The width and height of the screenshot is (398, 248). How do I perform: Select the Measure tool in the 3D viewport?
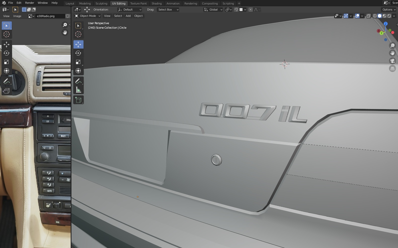(x=78, y=90)
